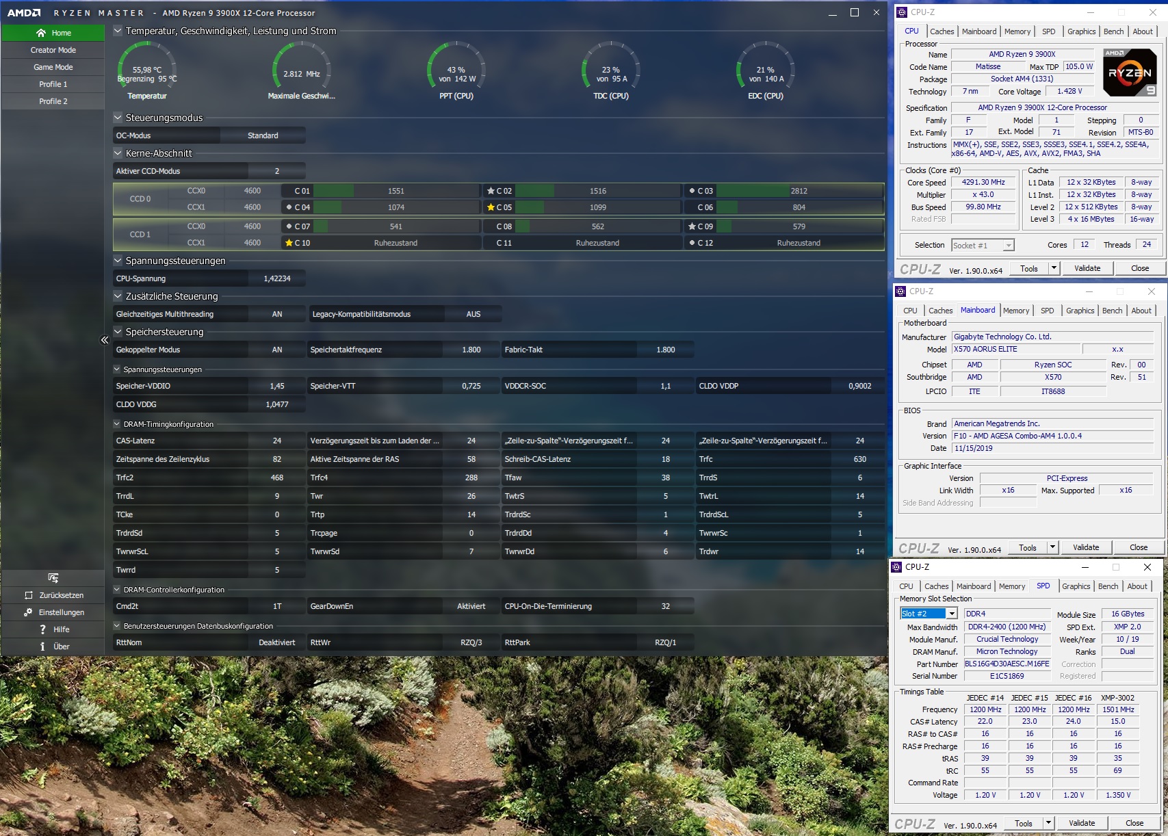Click the dot marker beside C 04
The image size is (1168, 836).
[289, 207]
